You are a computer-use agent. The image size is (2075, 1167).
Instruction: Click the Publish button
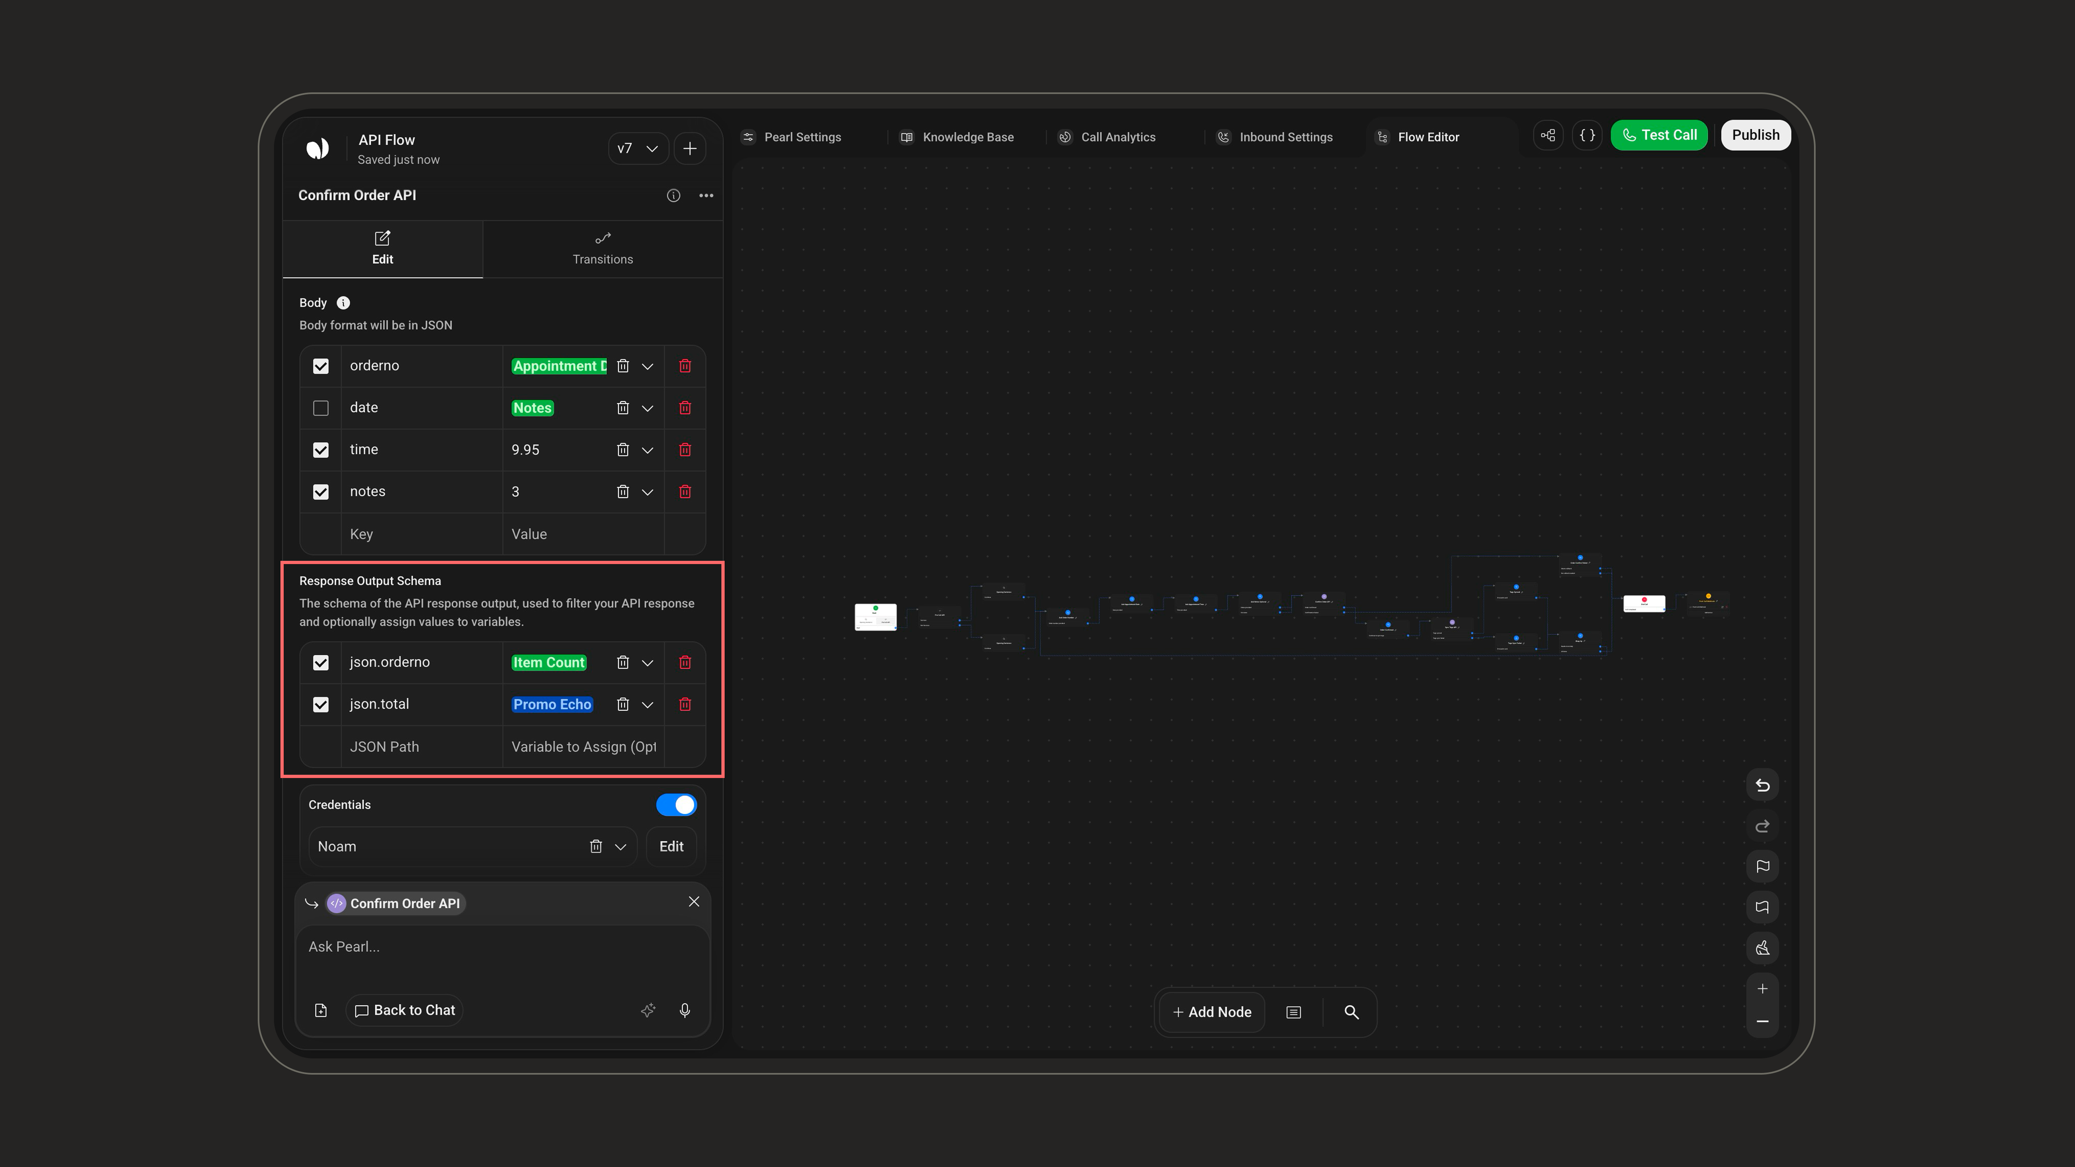tap(1755, 135)
